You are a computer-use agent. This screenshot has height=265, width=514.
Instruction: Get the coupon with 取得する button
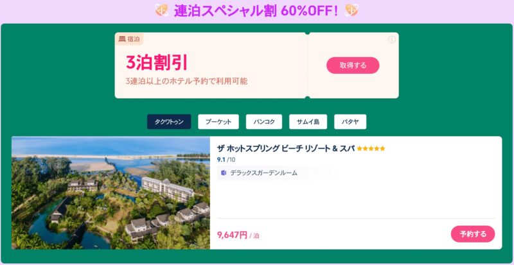click(x=353, y=65)
